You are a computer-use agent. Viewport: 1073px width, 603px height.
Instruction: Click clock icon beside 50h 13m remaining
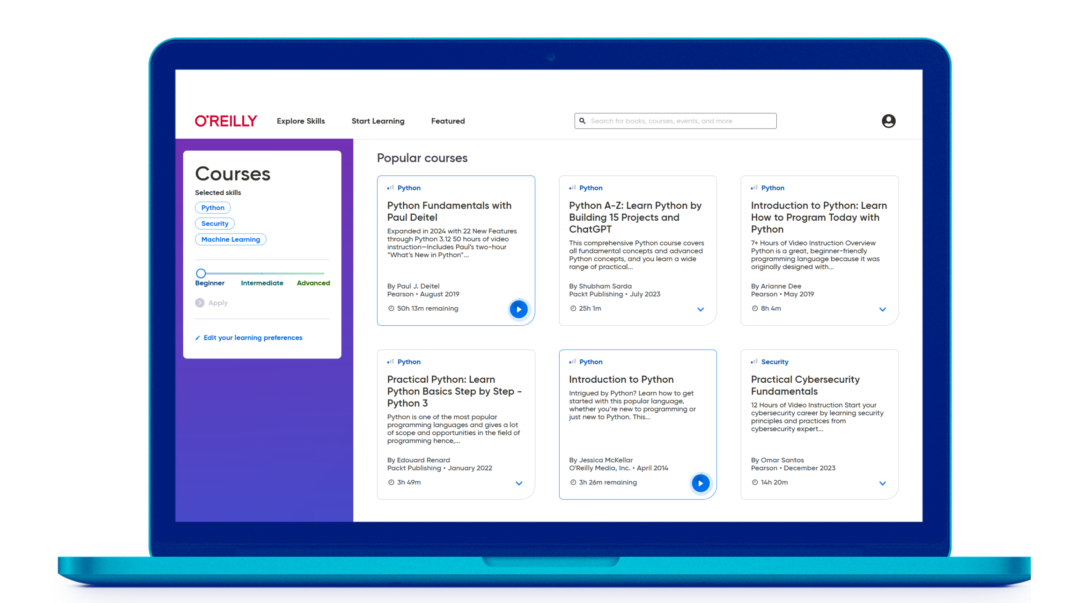point(391,309)
